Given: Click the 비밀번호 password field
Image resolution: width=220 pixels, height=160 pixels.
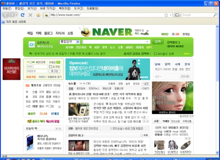Looking at the screenshot, I should tap(37, 71).
